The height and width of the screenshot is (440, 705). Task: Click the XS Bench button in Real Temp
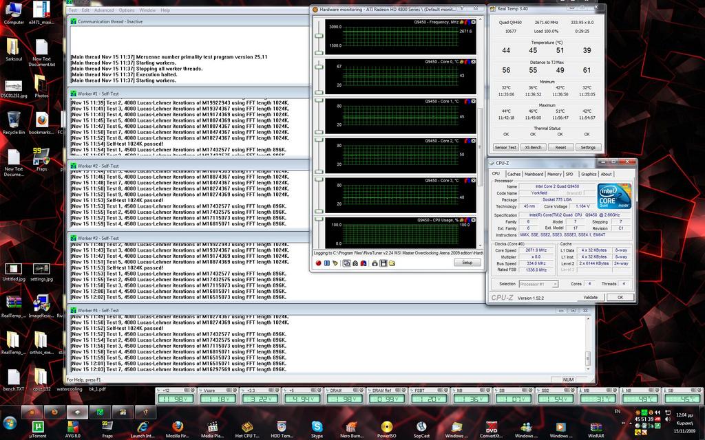pyautogui.click(x=534, y=147)
